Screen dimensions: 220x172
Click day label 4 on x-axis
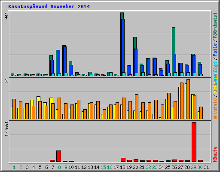tap(34, 167)
